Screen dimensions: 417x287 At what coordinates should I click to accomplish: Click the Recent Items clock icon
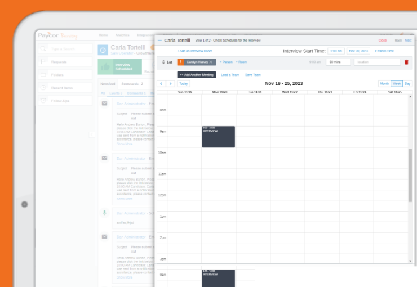pos(43,88)
